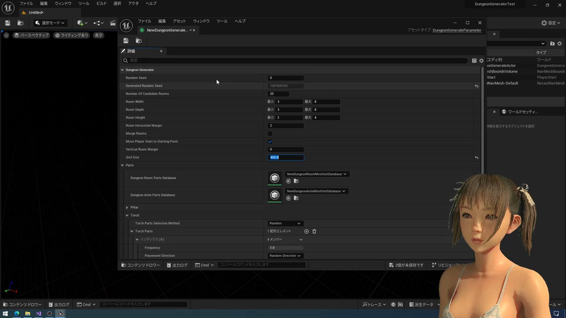Use selected asset for Dungeon Room Parts Database

coord(289,181)
